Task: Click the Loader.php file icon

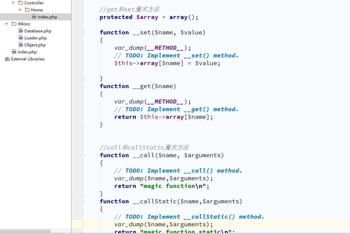Action: click(x=21, y=38)
